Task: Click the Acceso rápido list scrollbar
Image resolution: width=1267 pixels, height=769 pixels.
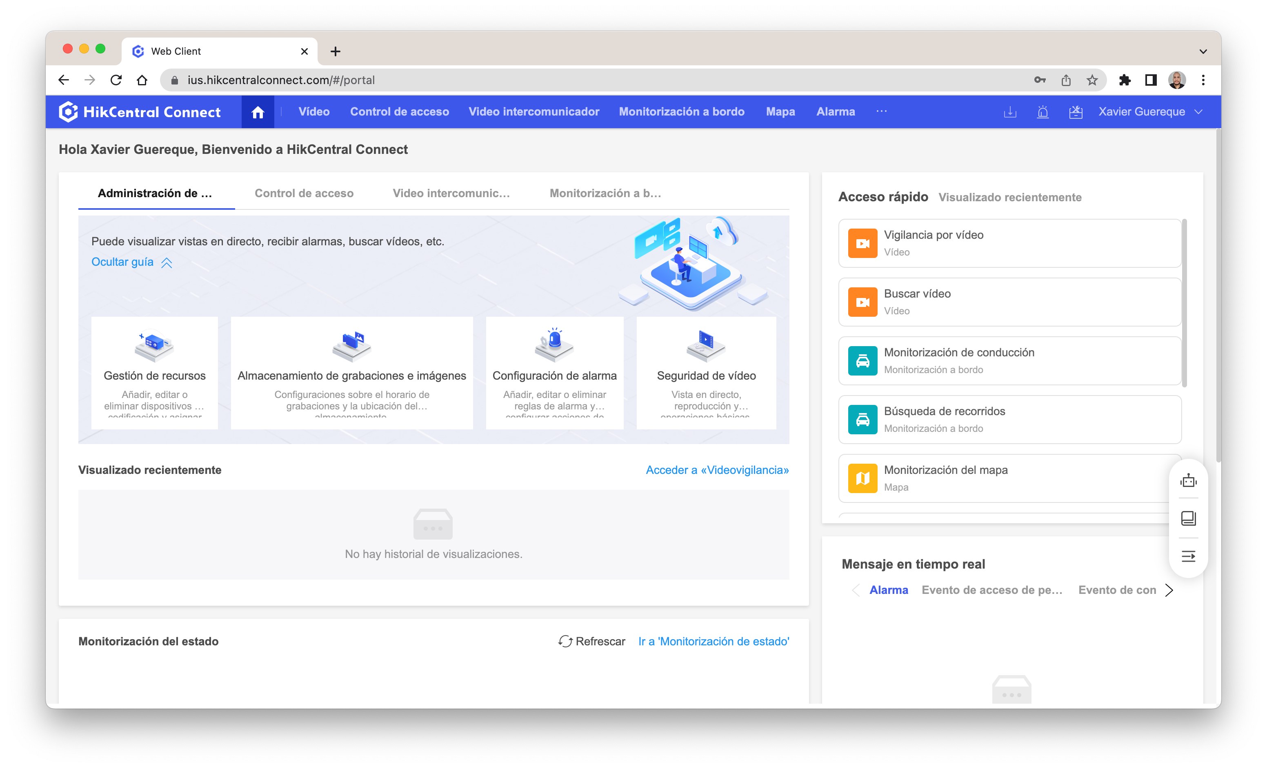Action: (1185, 303)
